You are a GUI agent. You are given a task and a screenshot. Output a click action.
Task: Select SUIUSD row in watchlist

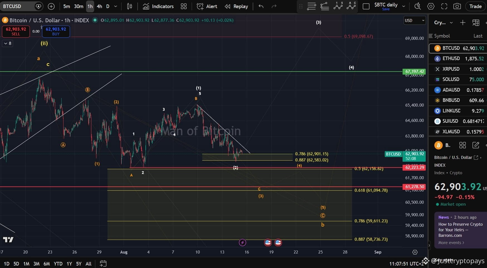pos(458,121)
